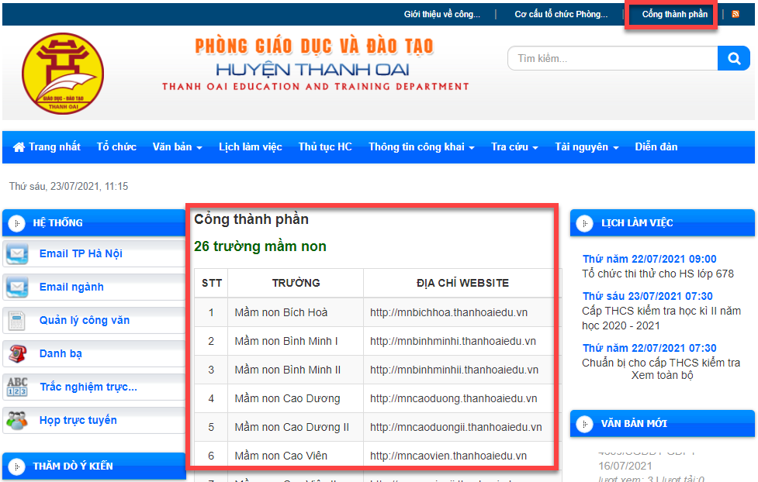Viewport: 758px width, 482px height.
Task: Open the Danh bạ directory link
Action: (61, 353)
